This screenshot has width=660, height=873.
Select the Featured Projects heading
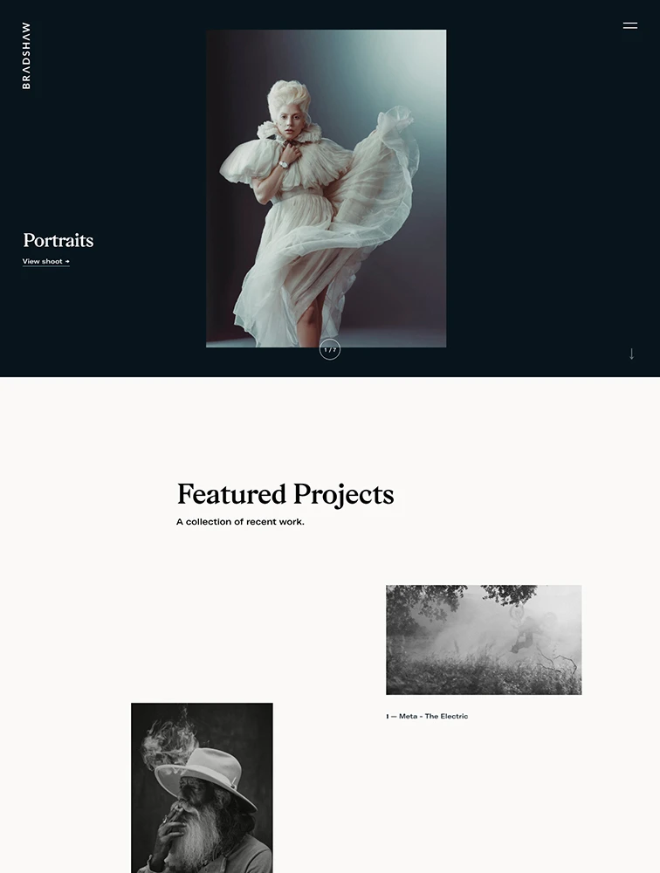(285, 494)
